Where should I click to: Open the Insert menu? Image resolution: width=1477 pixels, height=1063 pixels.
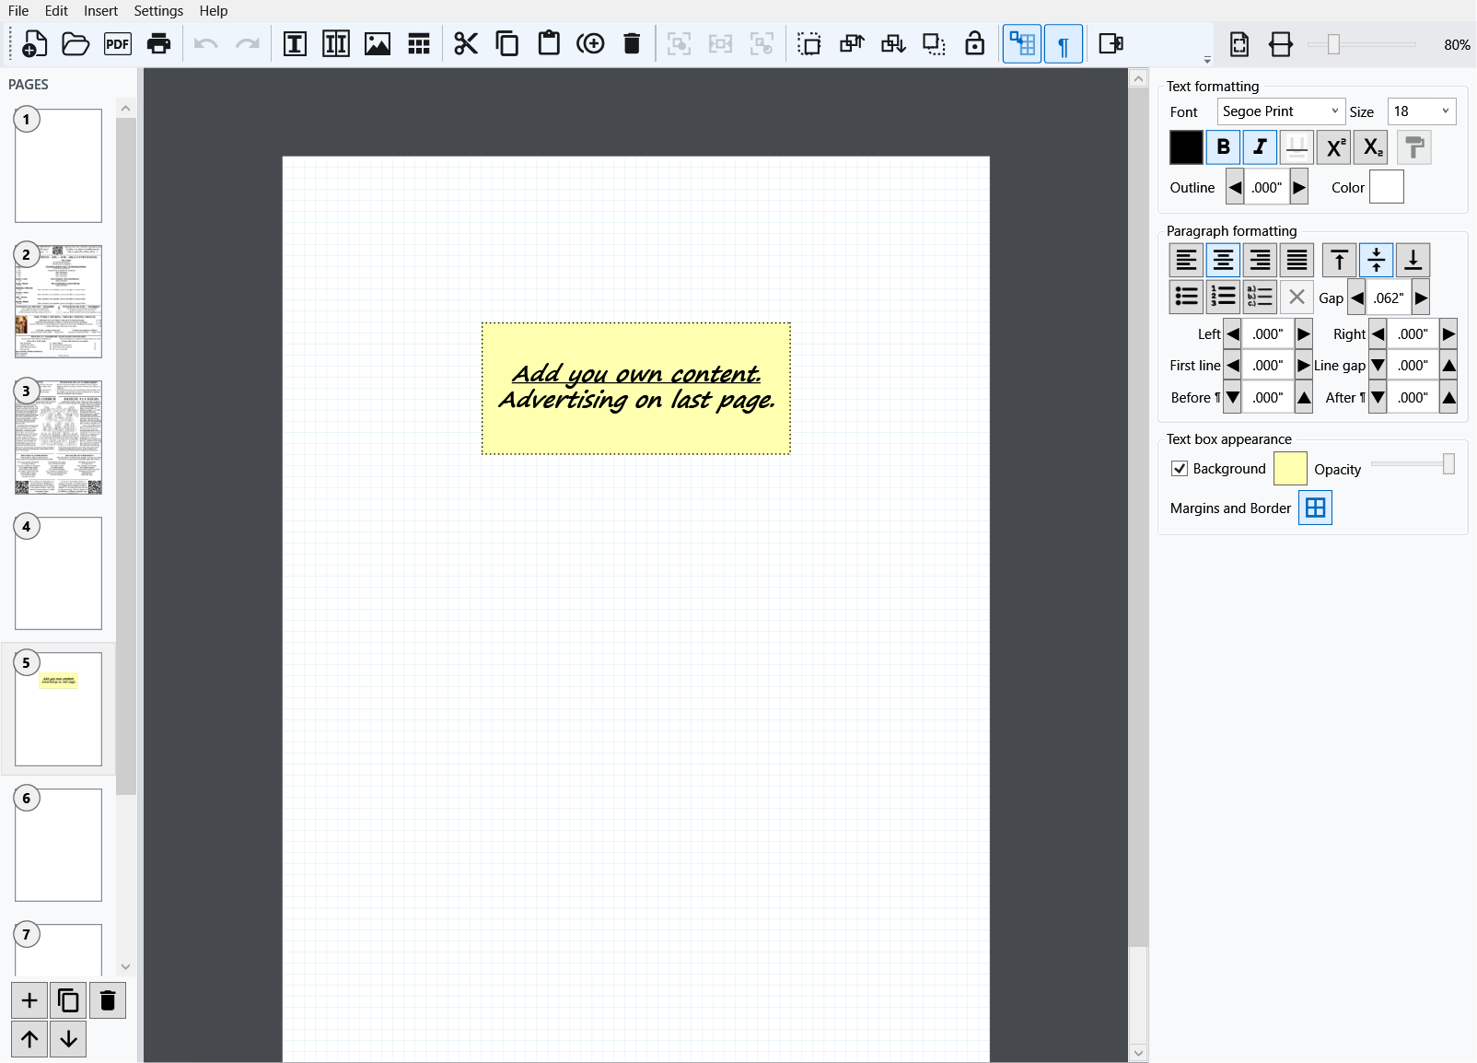[100, 11]
